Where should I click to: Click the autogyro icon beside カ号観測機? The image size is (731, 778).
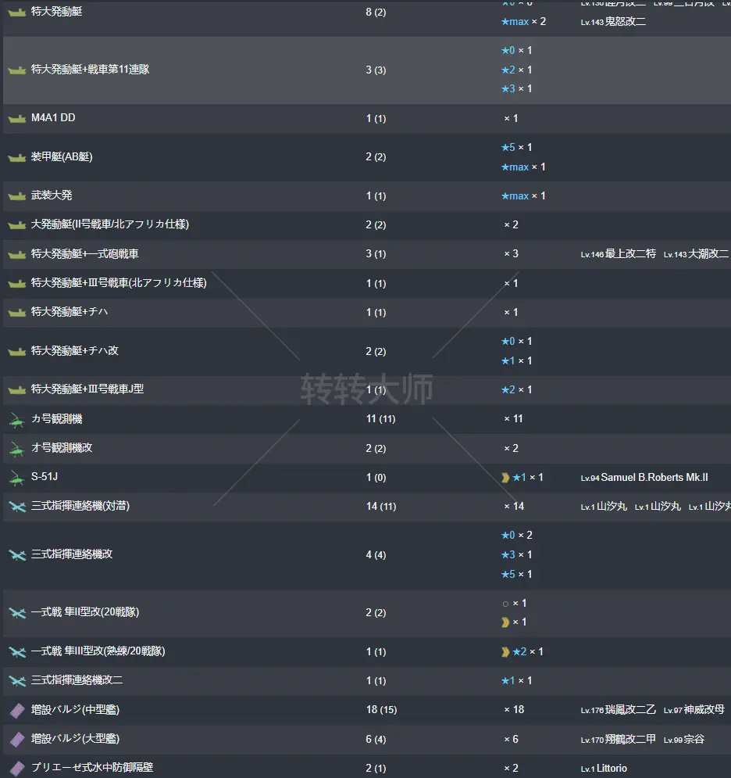coord(17,420)
